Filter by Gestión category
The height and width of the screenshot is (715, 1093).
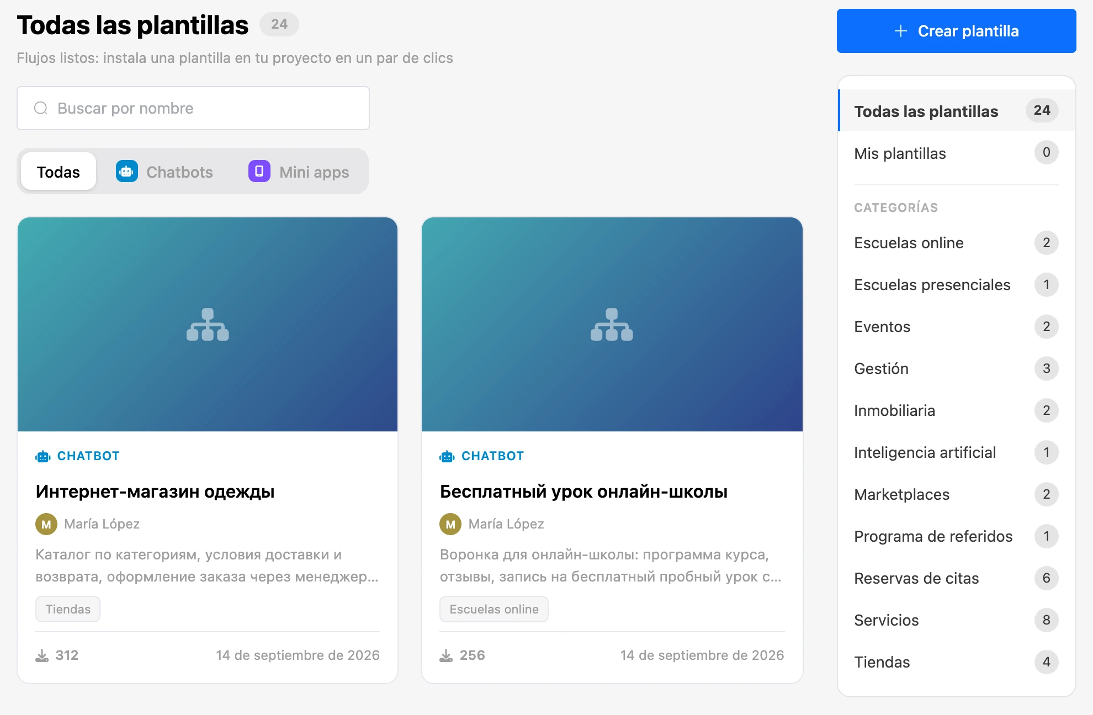pos(957,369)
